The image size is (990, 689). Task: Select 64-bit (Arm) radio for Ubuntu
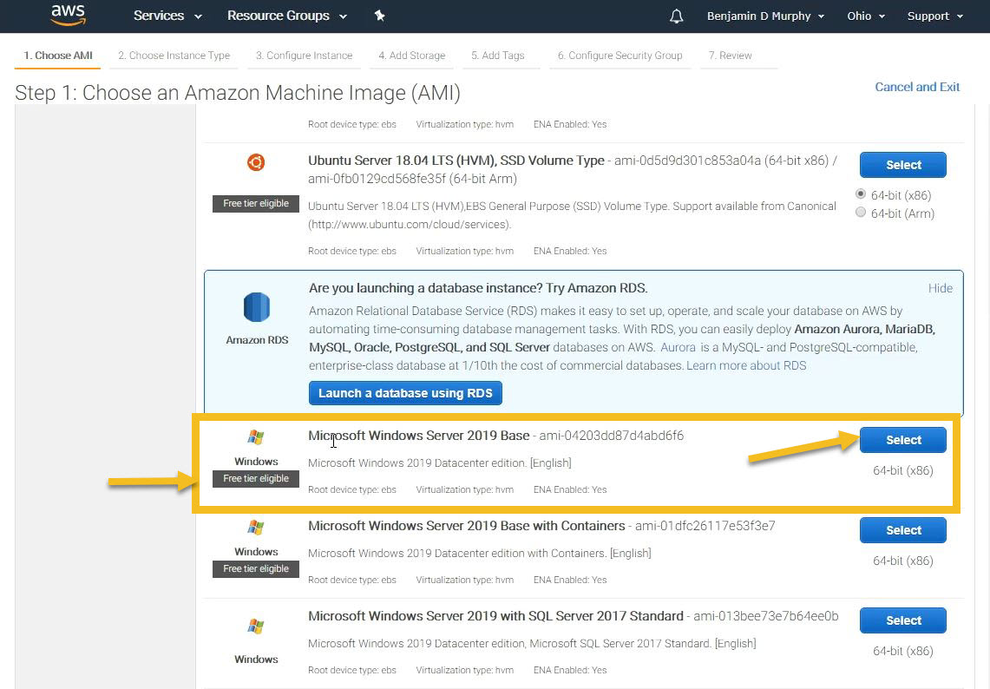(x=861, y=213)
